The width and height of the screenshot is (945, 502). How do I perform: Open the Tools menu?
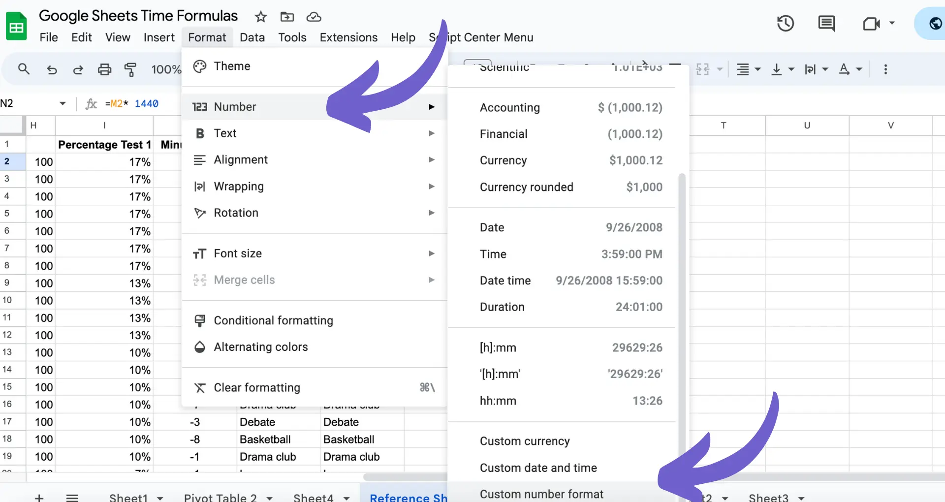292,37
